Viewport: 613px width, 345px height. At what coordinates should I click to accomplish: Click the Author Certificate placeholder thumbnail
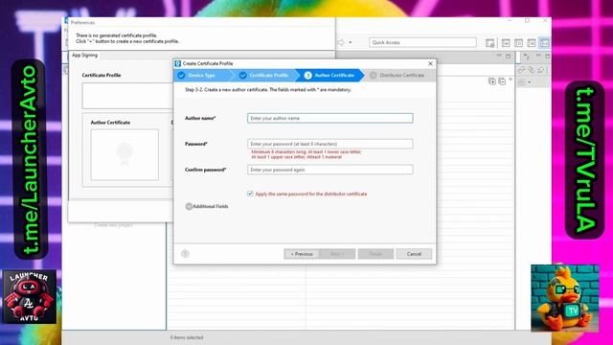125,155
